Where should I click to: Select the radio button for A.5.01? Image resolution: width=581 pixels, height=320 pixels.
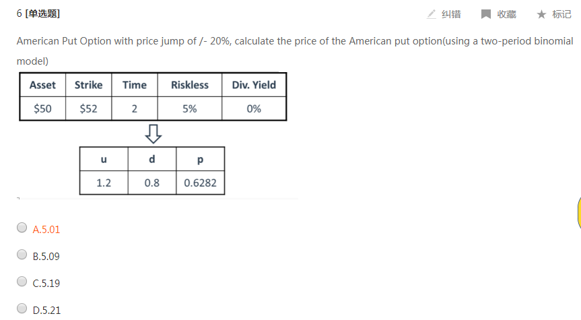[22, 228]
